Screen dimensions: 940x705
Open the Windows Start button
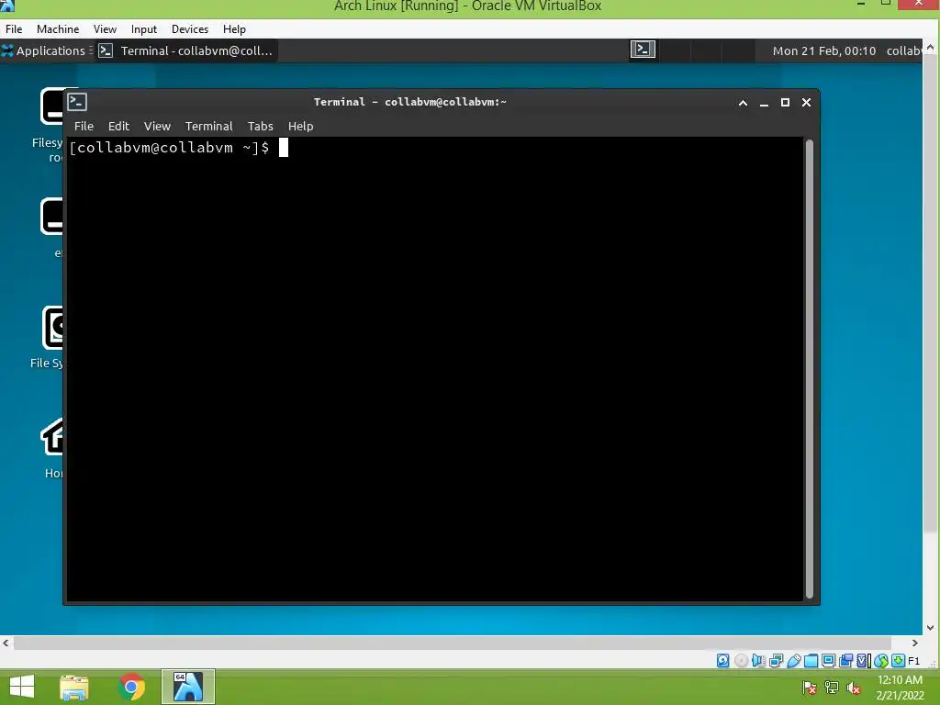(x=22, y=687)
